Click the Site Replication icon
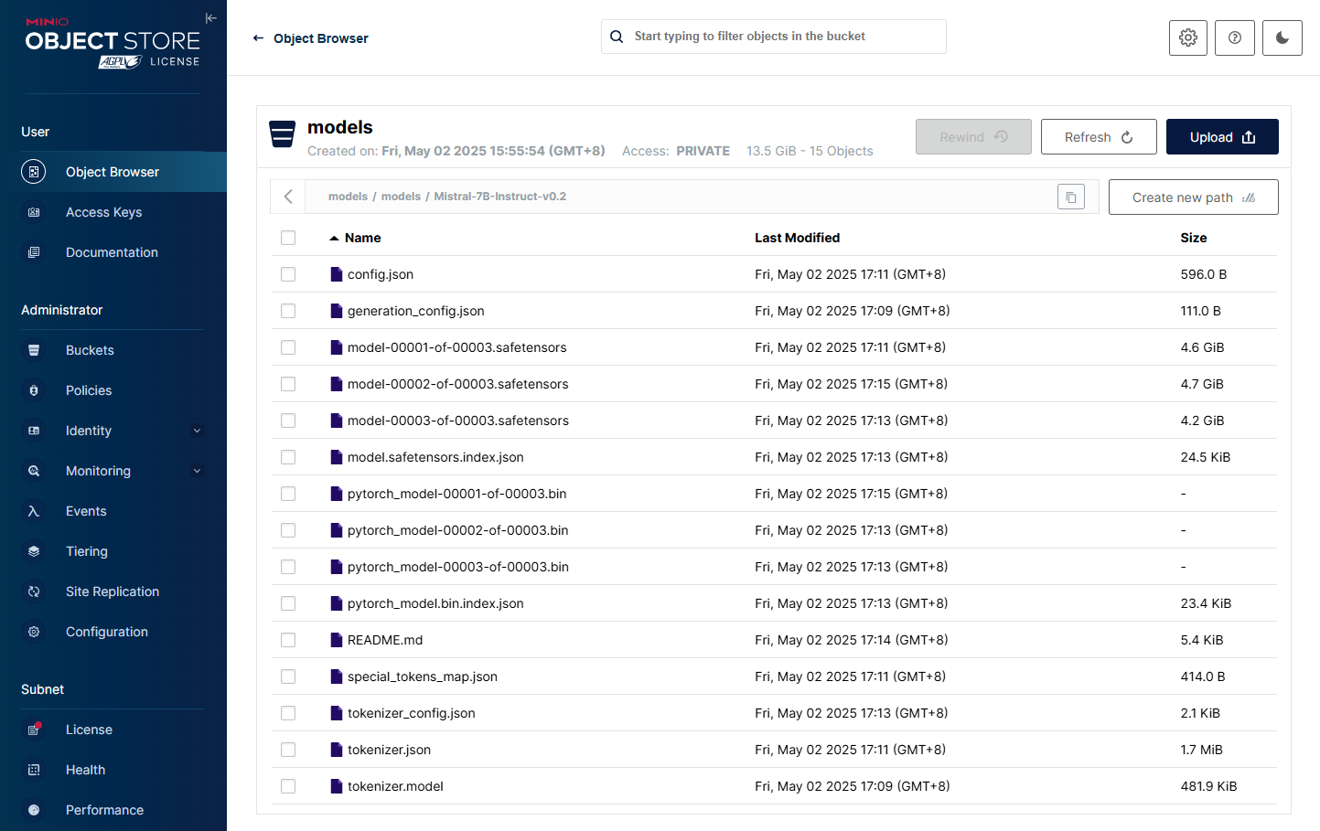Screen dimensions: 1320x831 tap(34, 591)
